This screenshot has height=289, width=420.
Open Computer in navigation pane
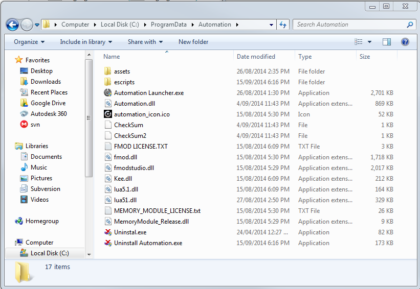pyautogui.click(x=39, y=243)
